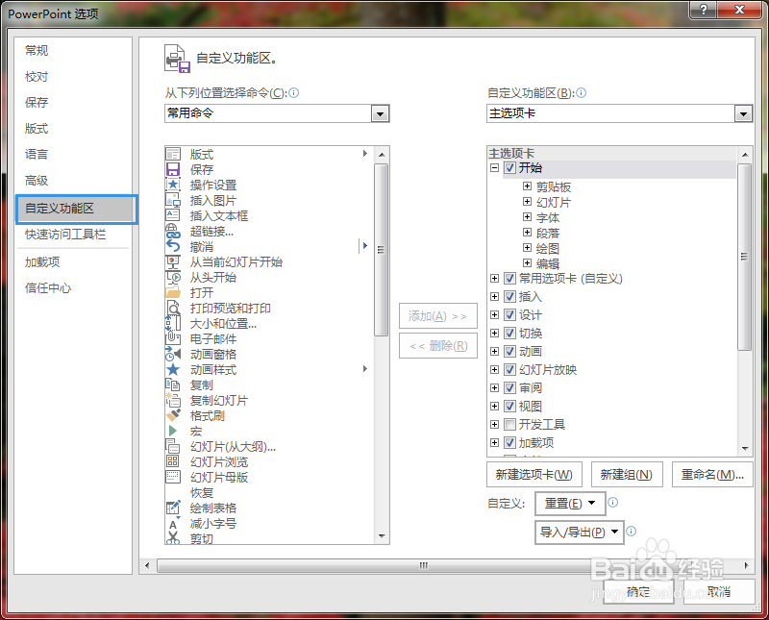Click the 打开 folder icon
Viewport: 769px width, 620px height.
(173, 293)
